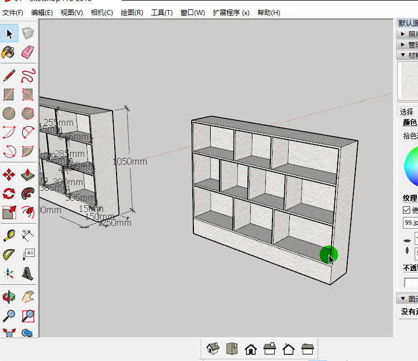
Task: Open the 帮助(H) menu
Action: [269, 12]
